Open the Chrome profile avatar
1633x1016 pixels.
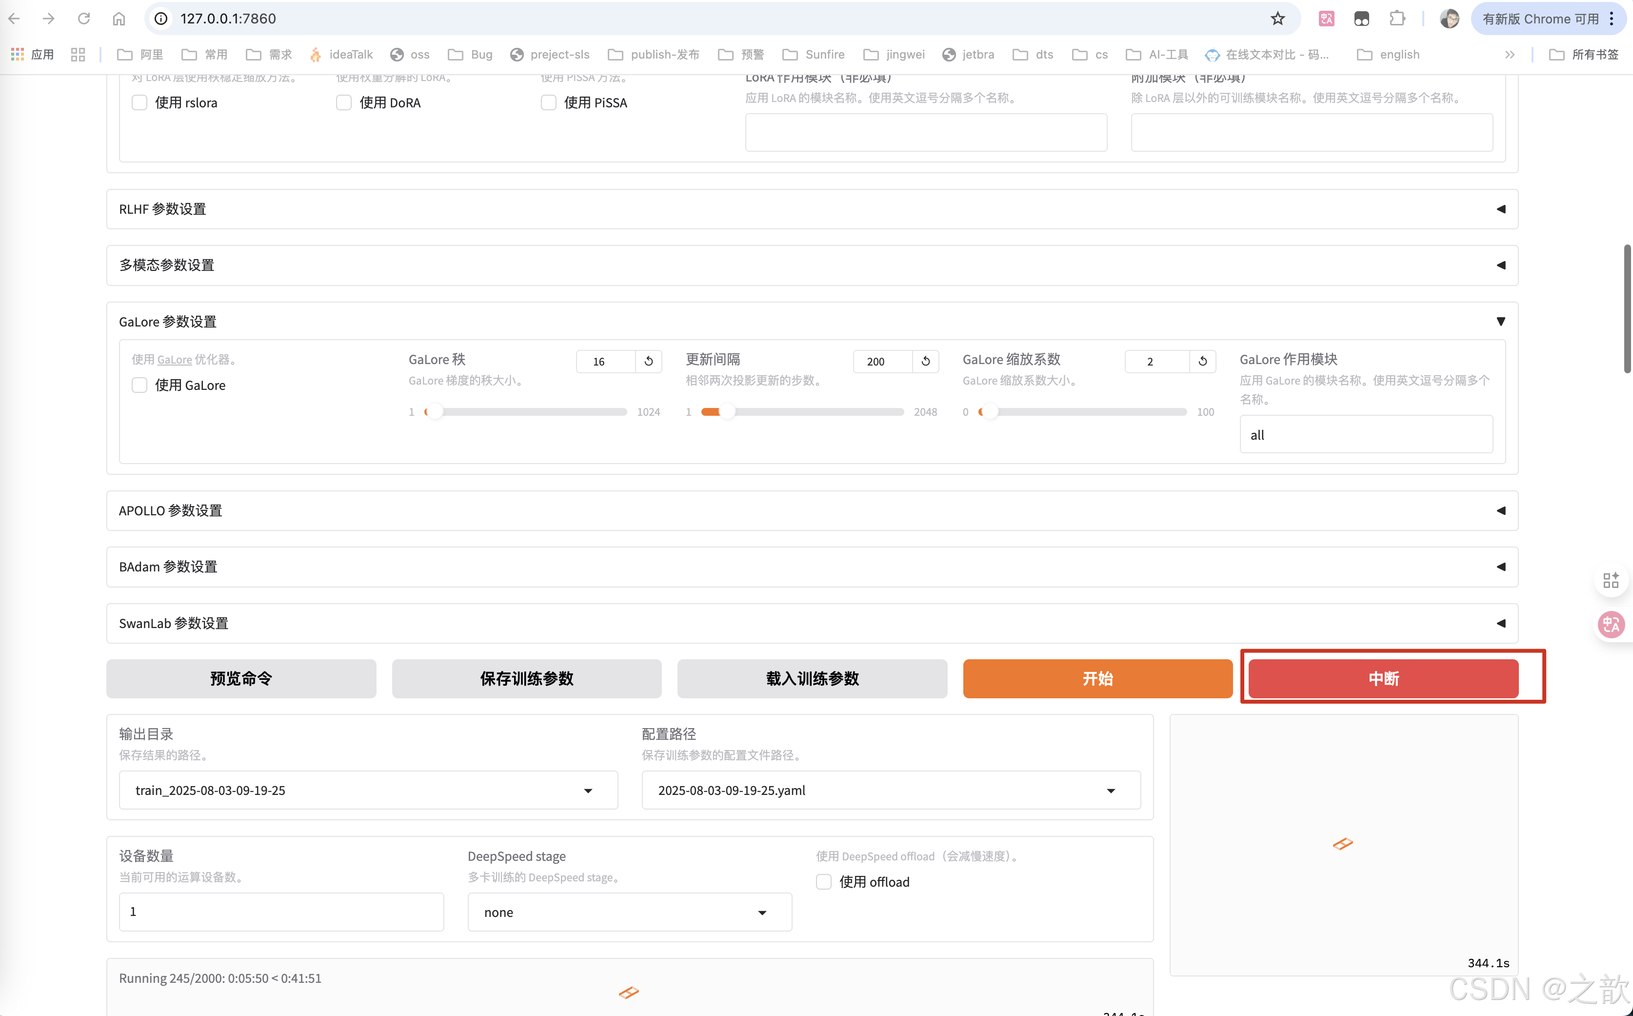(1449, 18)
